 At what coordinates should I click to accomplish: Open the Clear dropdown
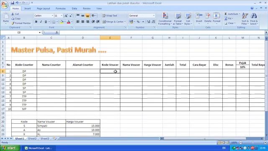[x=230, y=23]
